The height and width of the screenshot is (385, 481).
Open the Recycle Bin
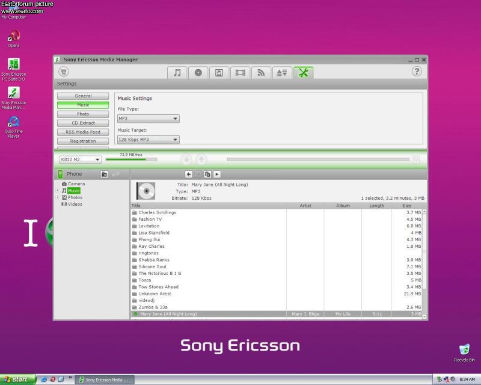(464, 353)
